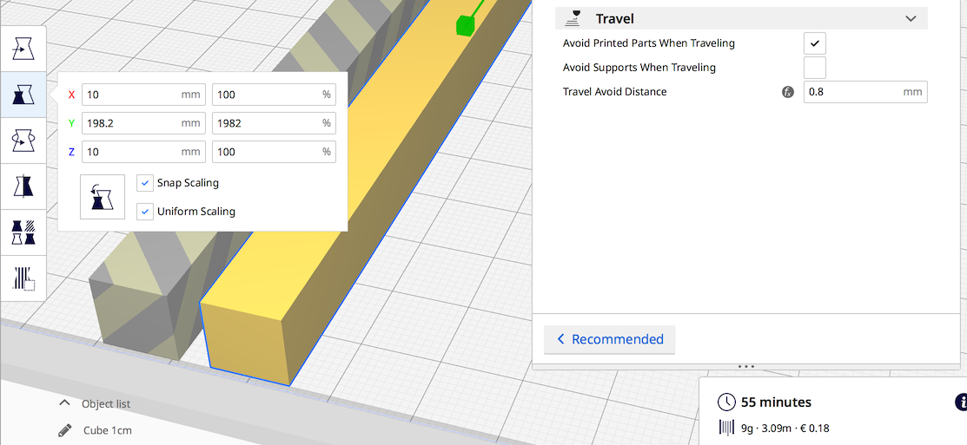Select the Rotate tool in the left toolbar
The height and width of the screenshot is (445, 967).
(23, 141)
